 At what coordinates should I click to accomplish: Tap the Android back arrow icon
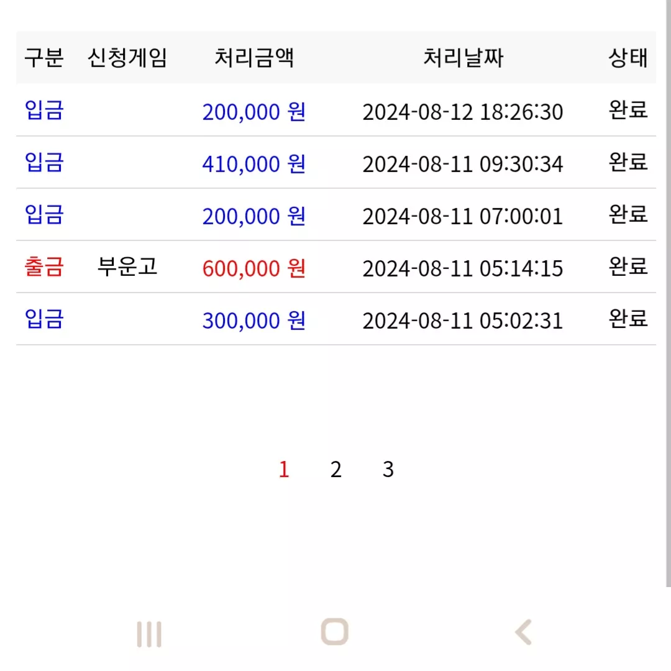(x=523, y=632)
